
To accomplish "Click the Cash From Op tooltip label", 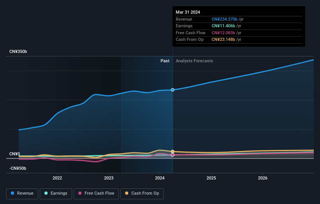I will coord(189,40).
